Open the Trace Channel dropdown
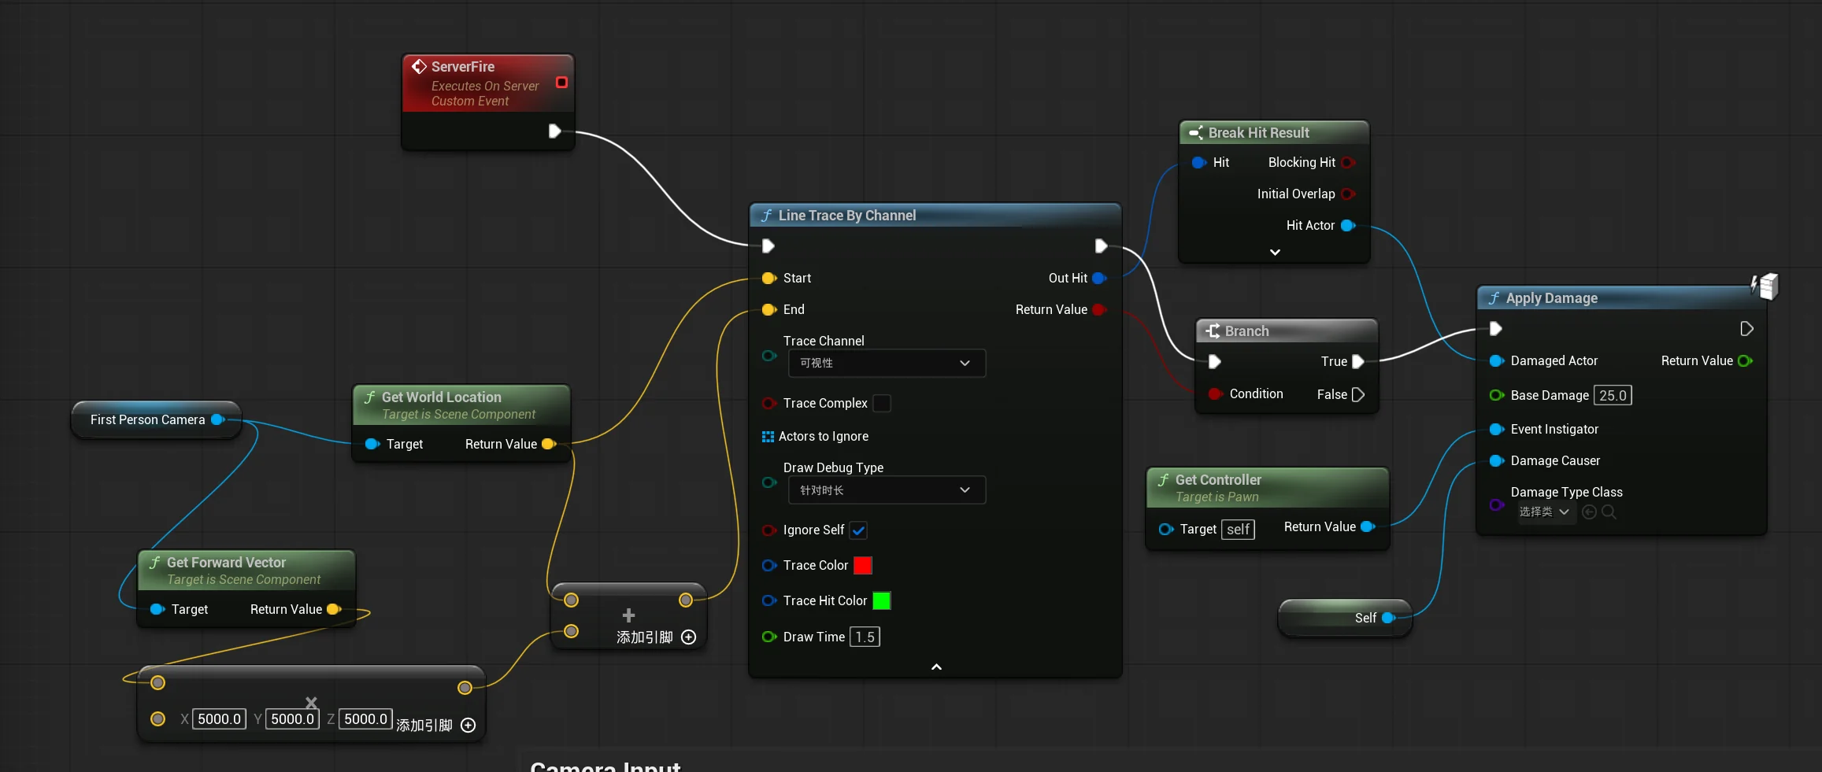The width and height of the screenshot is (1822, 772). click(x=887, y=363)
